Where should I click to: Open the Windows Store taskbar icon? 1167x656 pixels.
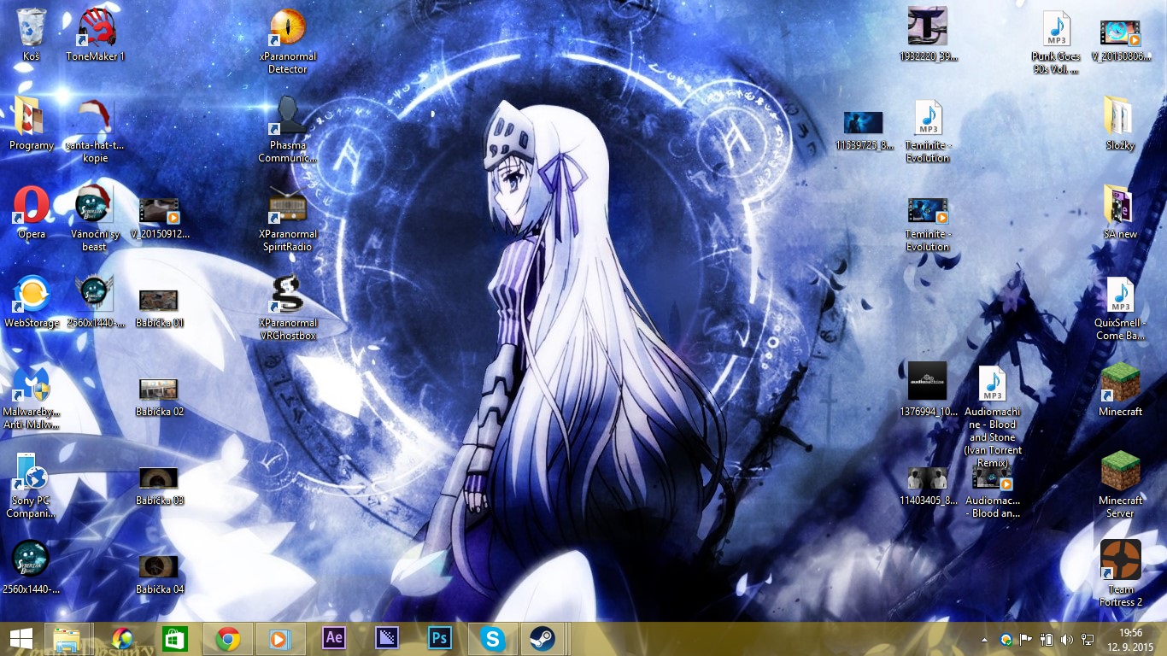point(175,638)
